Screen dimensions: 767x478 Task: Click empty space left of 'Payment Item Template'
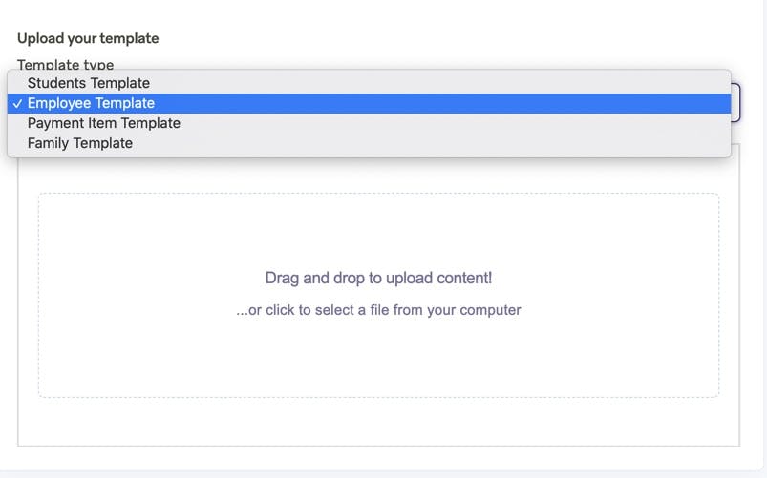[17, 123]
